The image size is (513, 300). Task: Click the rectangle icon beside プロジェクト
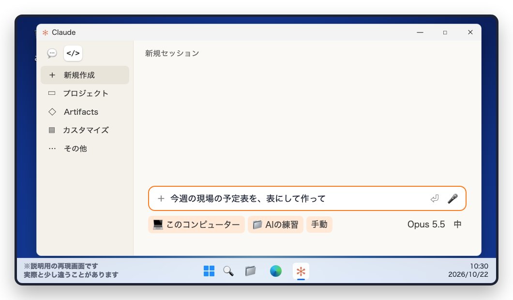(x=52, y=93)
